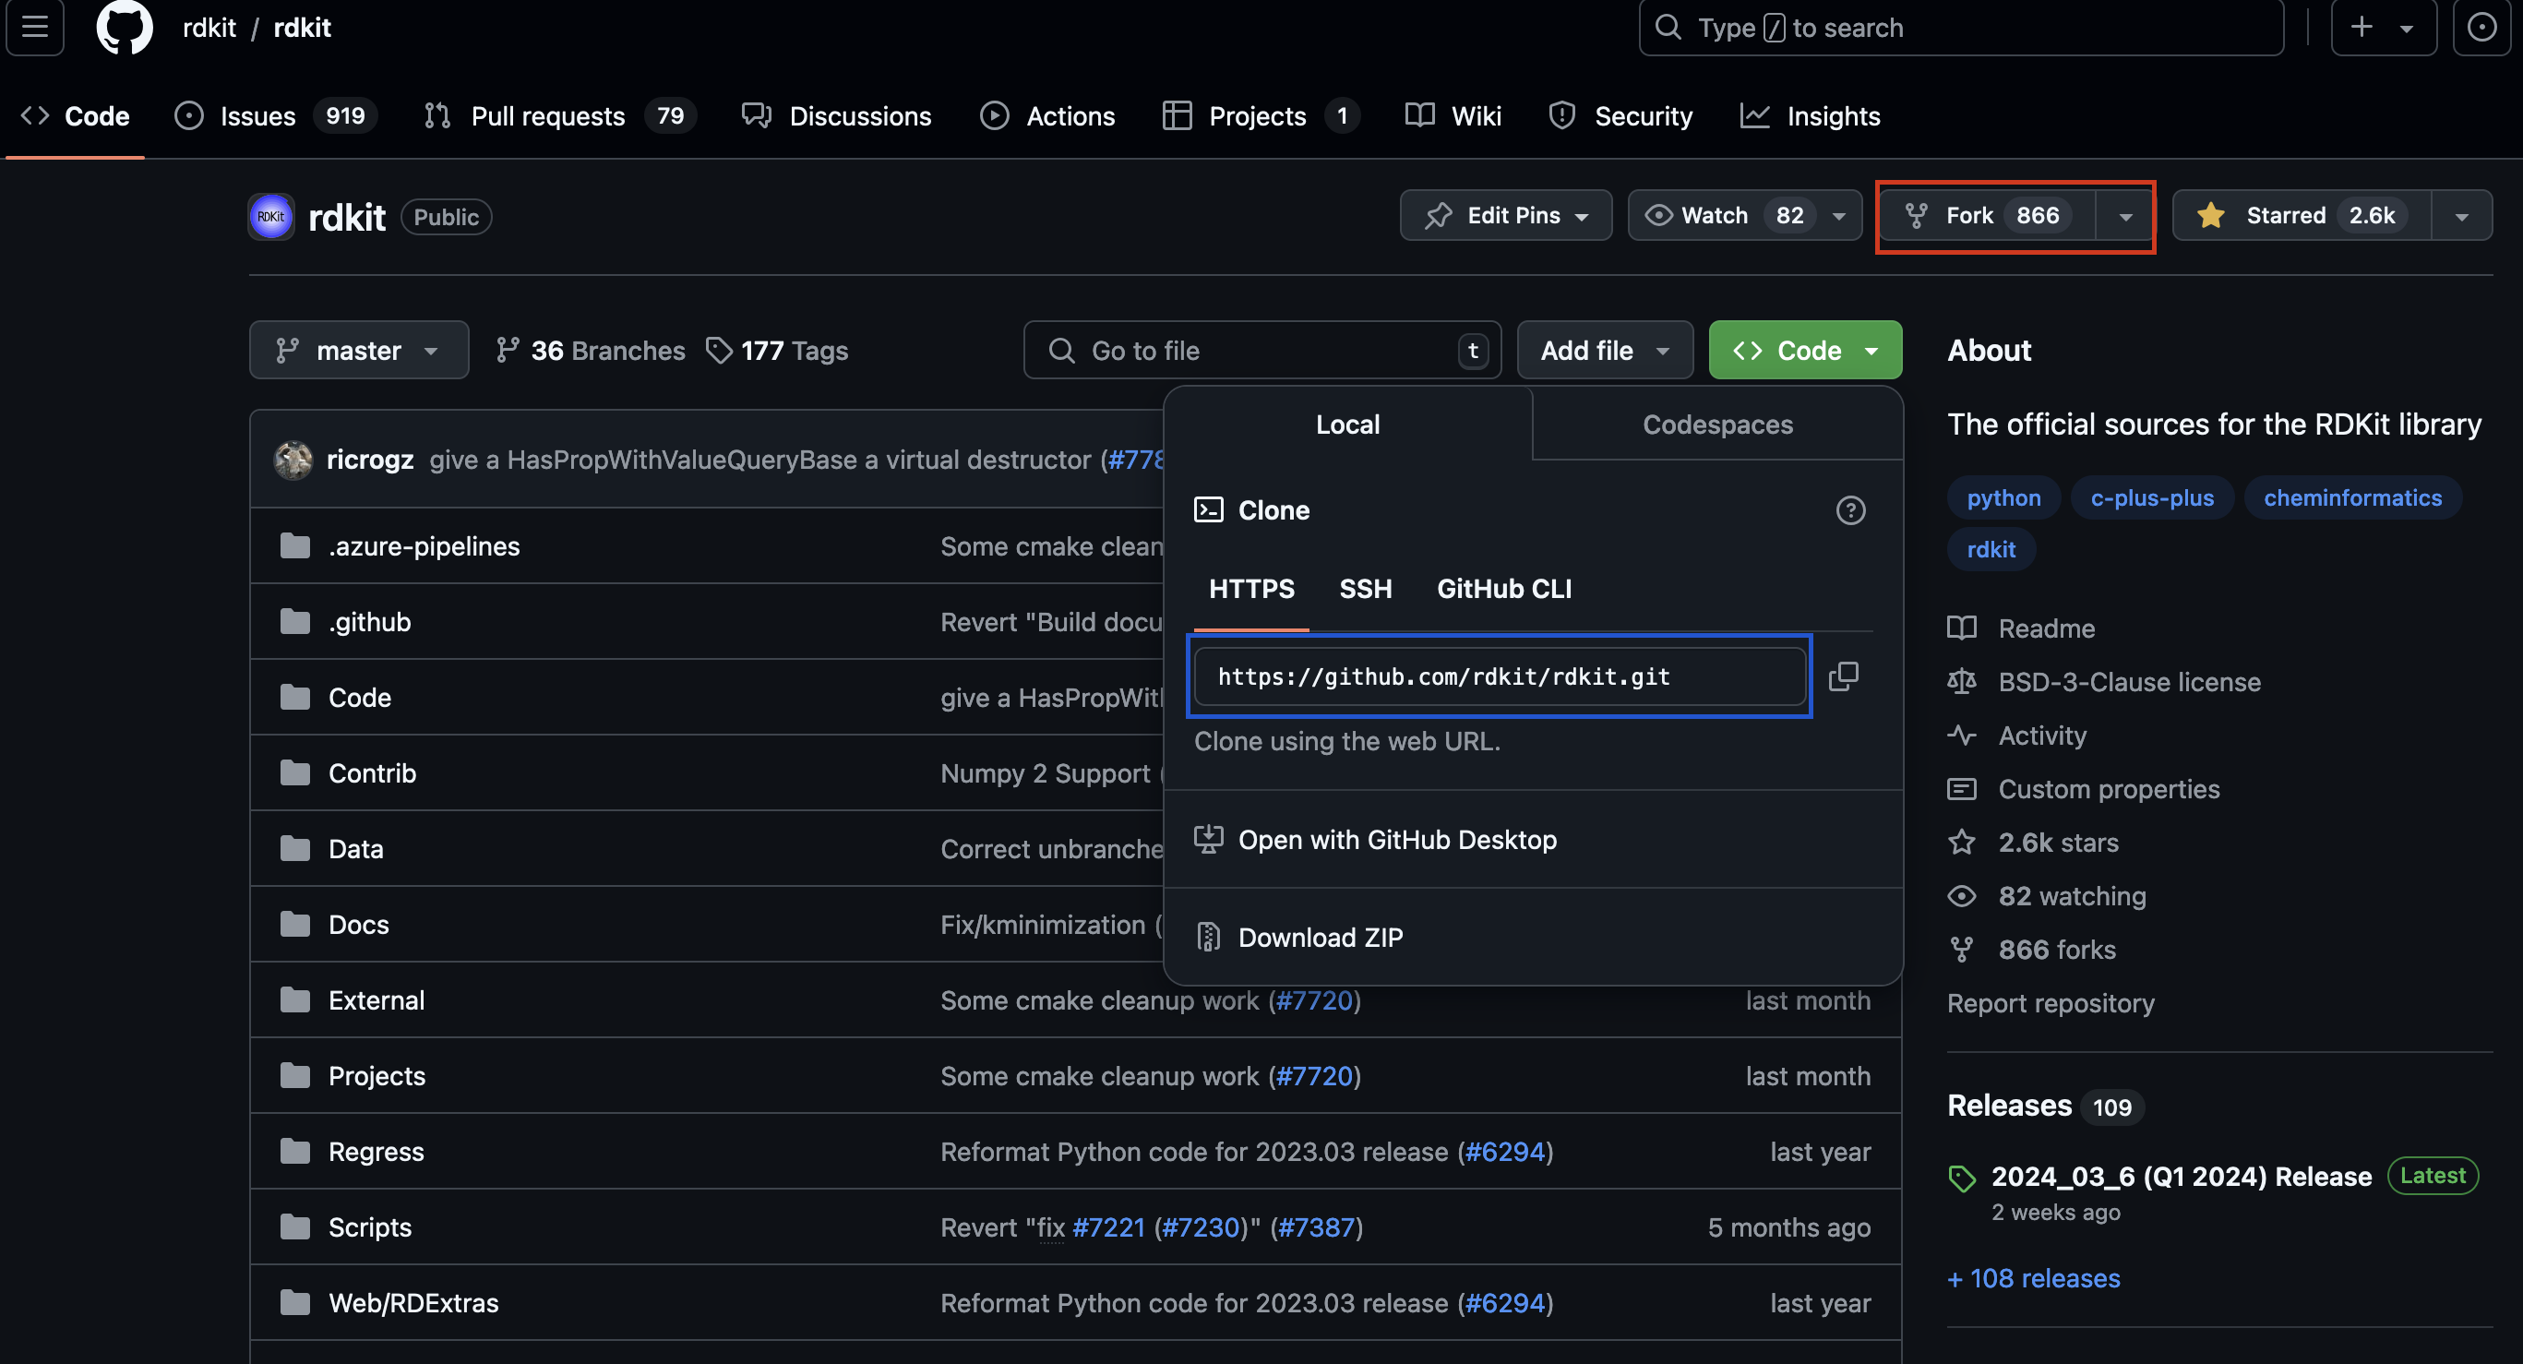
Task: Open the Projects tab
Action: (x=1261, y=115)
